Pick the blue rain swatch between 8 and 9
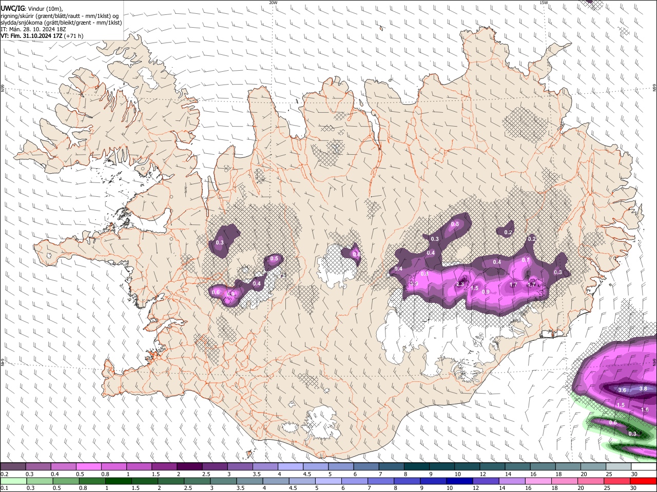This screenshot has height=492, width=657. [x=407, y=481]
